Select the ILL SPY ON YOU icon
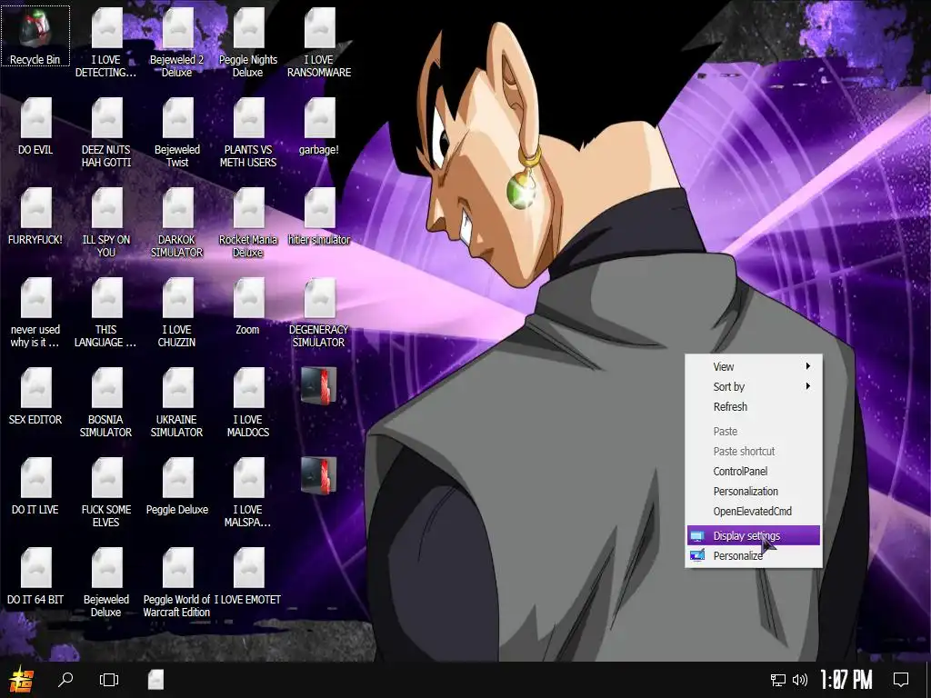 [105, 224]
